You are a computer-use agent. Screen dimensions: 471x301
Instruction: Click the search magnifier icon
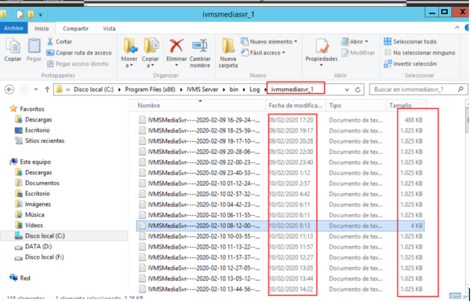click(x=461, y=89)
